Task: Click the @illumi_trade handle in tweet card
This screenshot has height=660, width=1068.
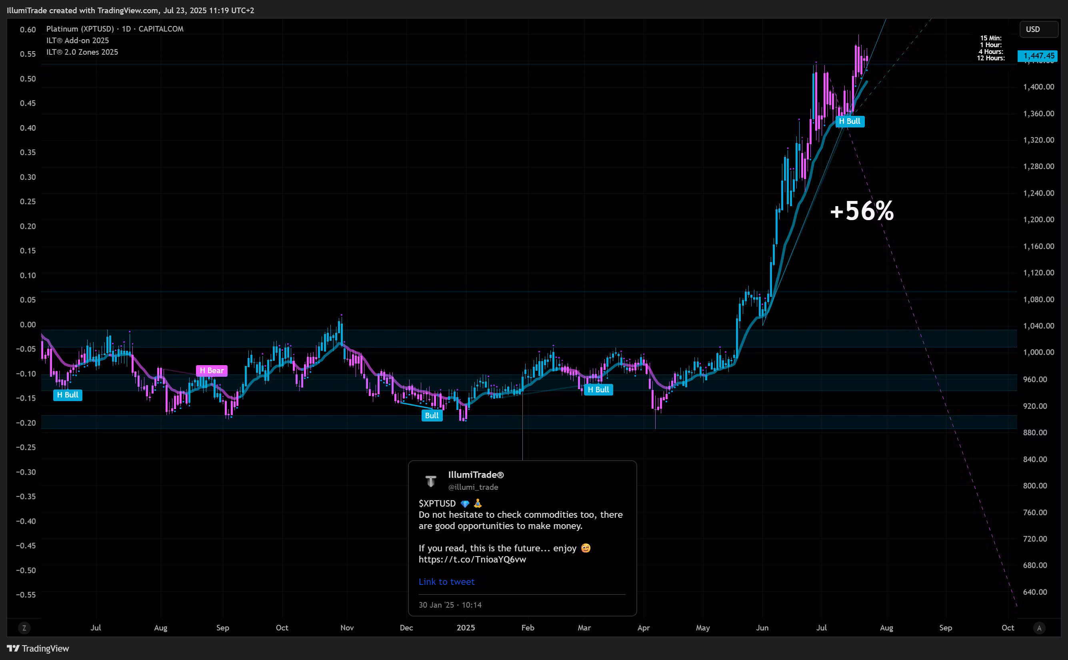Action: pyautogui.click(x=473, y=487)
